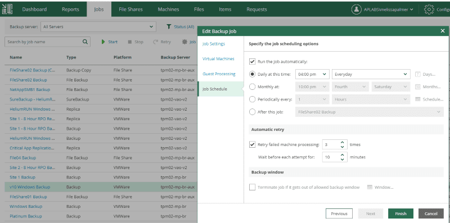Go to Guest Processing wizard step
The width and height of the screenshot is (450, 223).
tap(219, 74)
